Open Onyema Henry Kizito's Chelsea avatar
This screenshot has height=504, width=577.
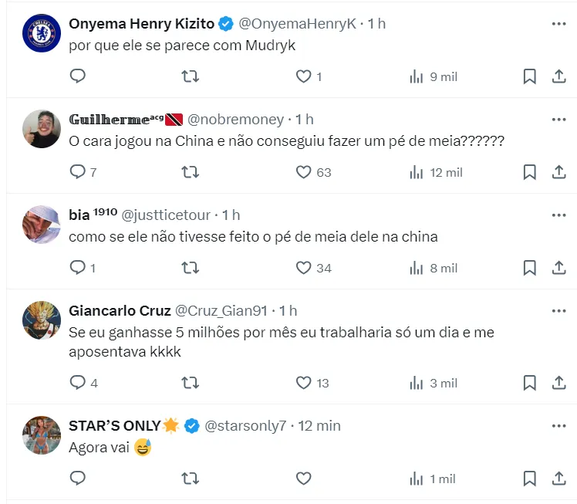point(42,34)
